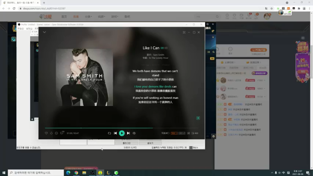Expand the 15150 contributor row arrow
The height and width of the screenshot is (176, 313).
tap(265, 97)
